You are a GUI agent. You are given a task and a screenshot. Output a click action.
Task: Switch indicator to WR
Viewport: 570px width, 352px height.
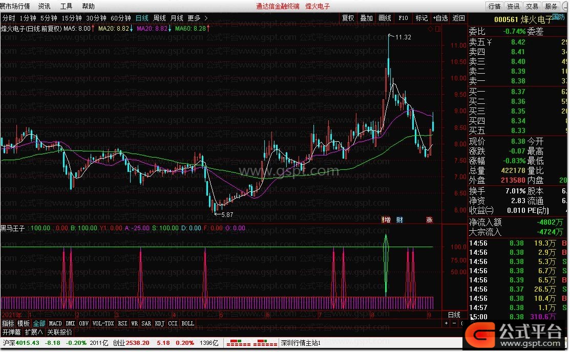point(135,323)
